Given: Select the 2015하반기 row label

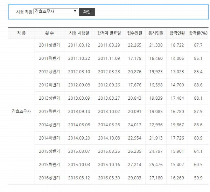Looking at the screenshot, I should click(49, 165).
